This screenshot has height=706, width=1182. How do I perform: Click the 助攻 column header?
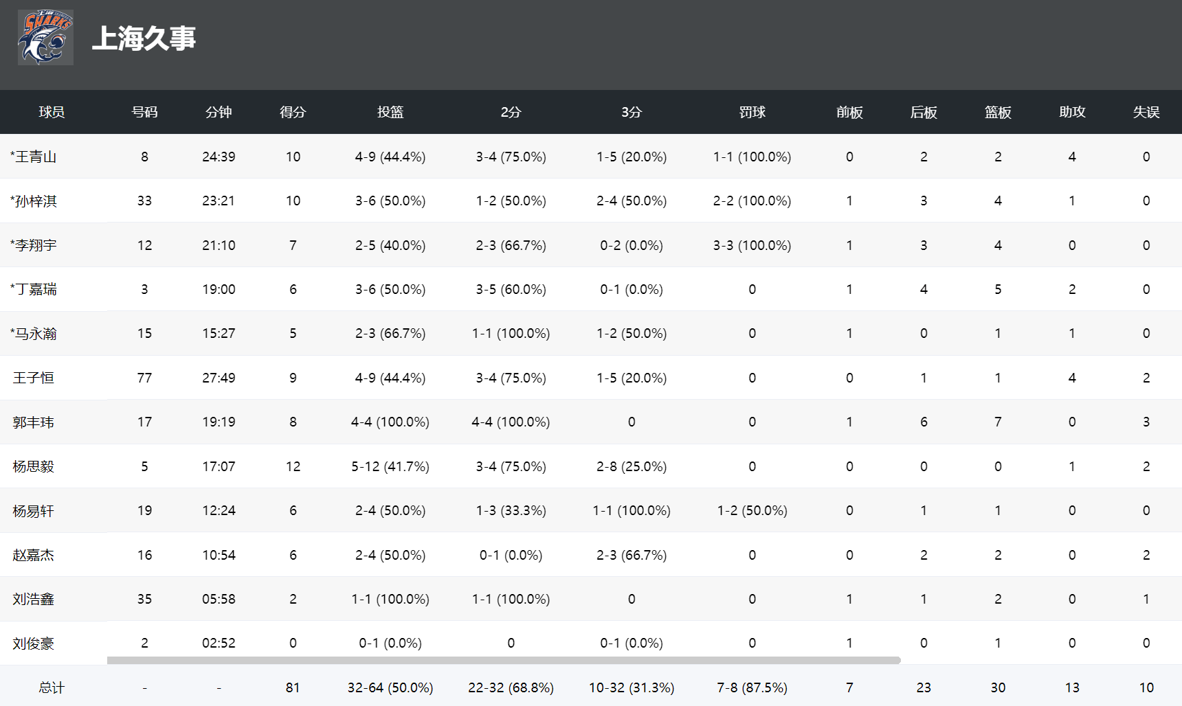coord(1072,112)
